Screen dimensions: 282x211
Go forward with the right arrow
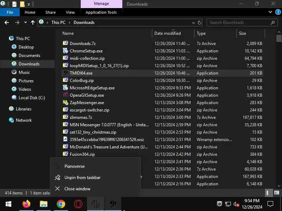[17, 23]
